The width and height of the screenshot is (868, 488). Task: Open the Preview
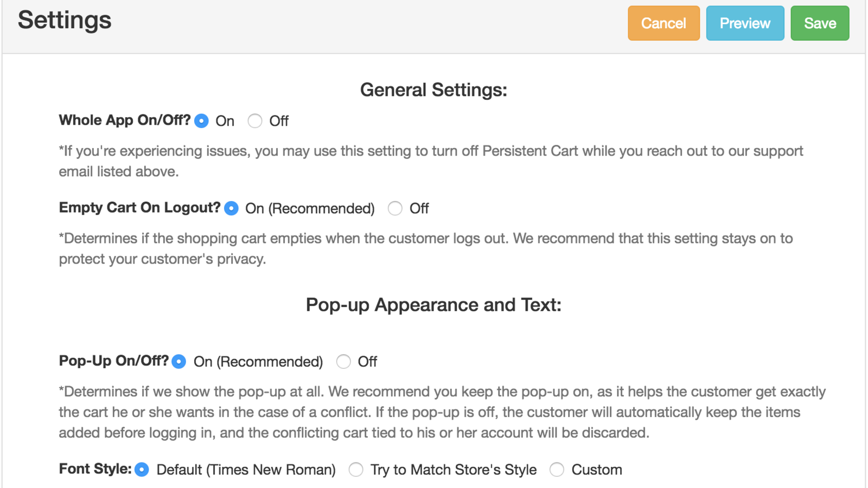point(744,23)
